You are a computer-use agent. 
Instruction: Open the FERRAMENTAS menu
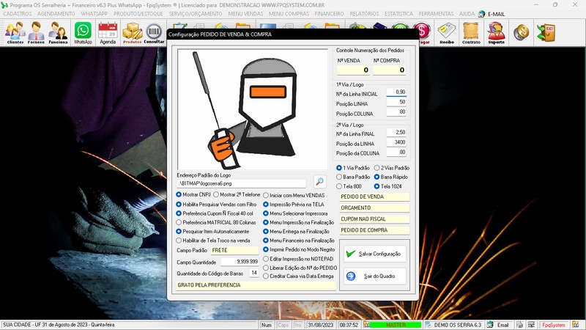pyautogui.click(x=435, y=13)
